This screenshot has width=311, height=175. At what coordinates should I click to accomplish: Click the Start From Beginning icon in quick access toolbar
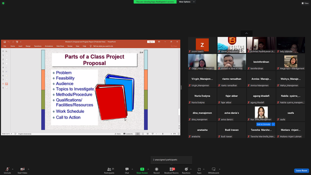(17, 42)
